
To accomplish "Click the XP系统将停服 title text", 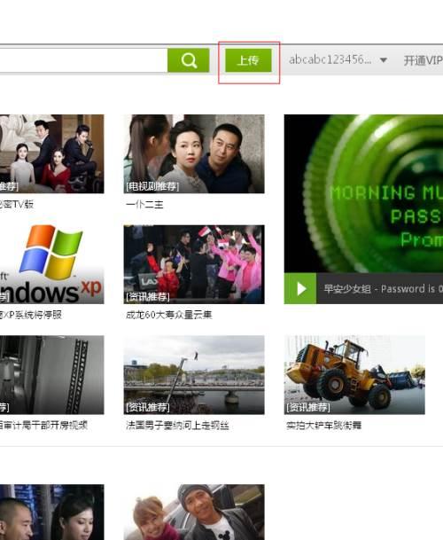I will click(31, 315).
